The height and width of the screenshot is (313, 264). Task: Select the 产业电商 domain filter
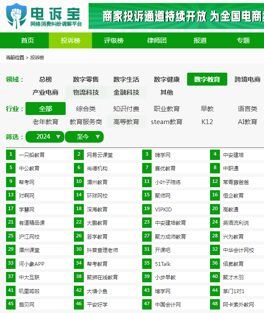(45, 92)
